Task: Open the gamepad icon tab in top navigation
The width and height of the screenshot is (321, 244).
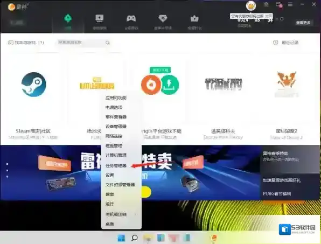Action: [x=131, y=18]
